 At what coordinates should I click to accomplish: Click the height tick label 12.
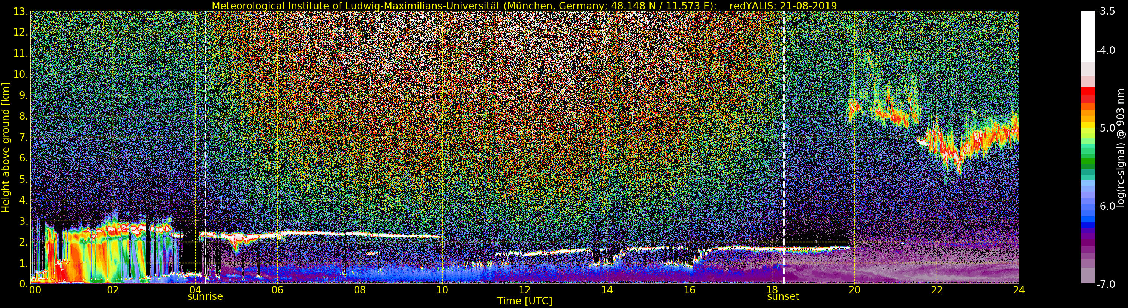(21, 32)
